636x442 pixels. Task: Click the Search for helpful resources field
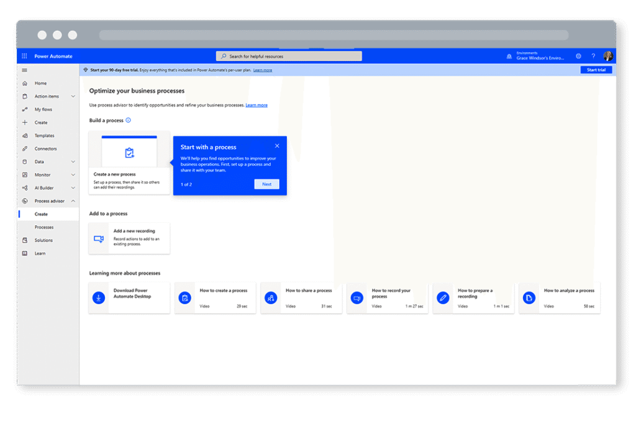(289, 56)
